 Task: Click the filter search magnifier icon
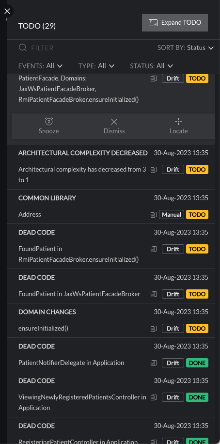click(x=23, y=48)
